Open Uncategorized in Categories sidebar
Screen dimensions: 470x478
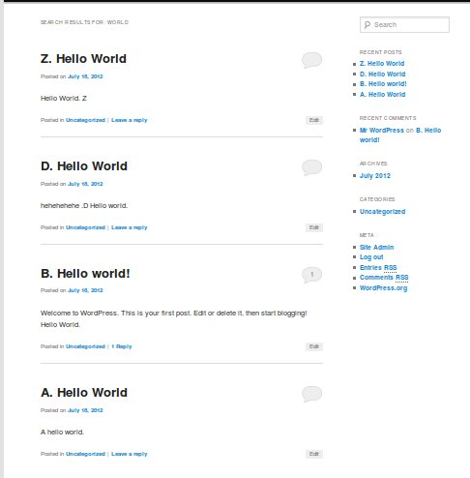(x=383, y=212)
